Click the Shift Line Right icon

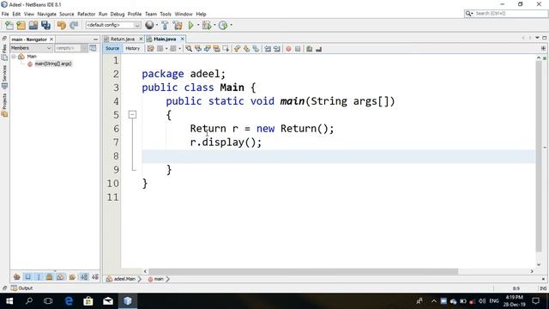point(277,49)
